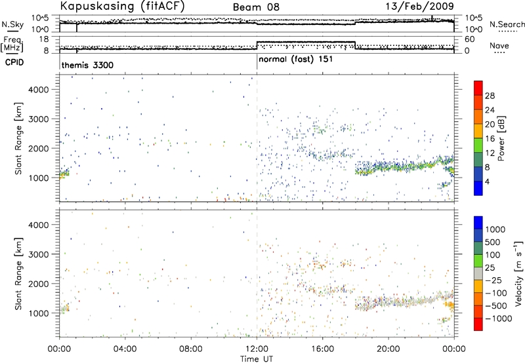Viewport: 525px width, 363px height.
Task: Click the CPID change marker before 'normal (fast)'
Action: 257,62
